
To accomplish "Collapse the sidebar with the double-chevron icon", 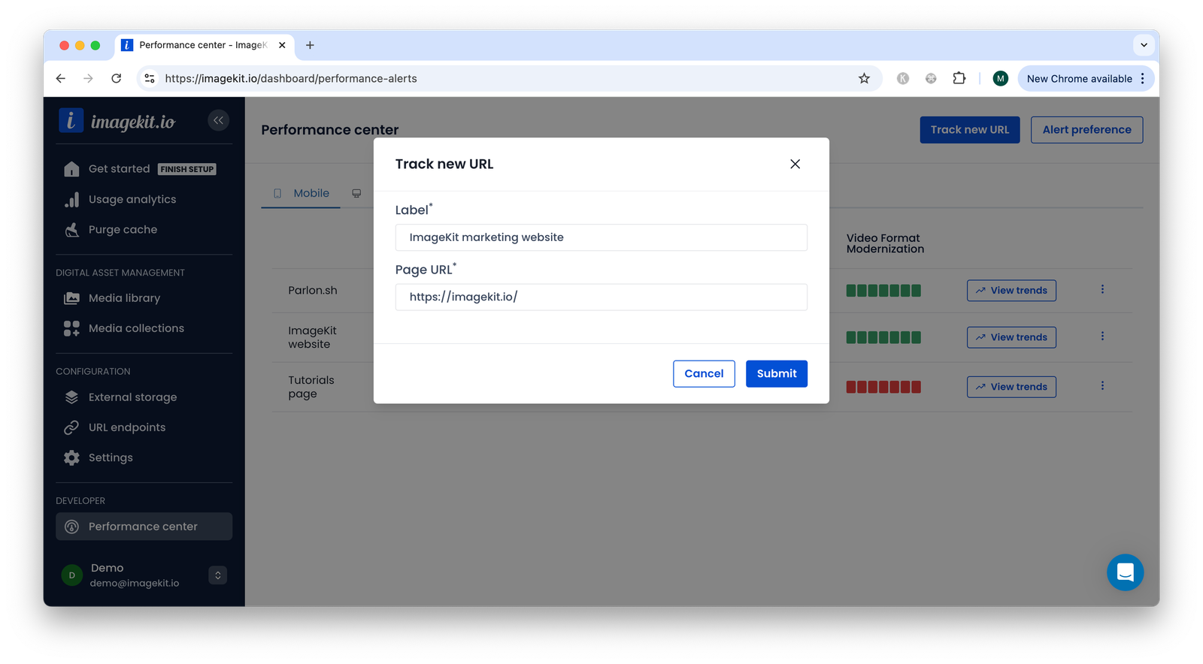I will click(x=218, y=120).
